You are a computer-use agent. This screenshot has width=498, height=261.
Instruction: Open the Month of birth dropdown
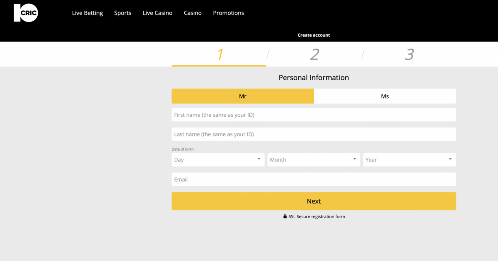(x=314, y=160)
